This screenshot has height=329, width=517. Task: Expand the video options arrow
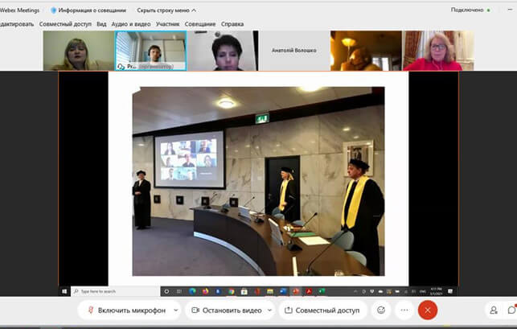269,310
